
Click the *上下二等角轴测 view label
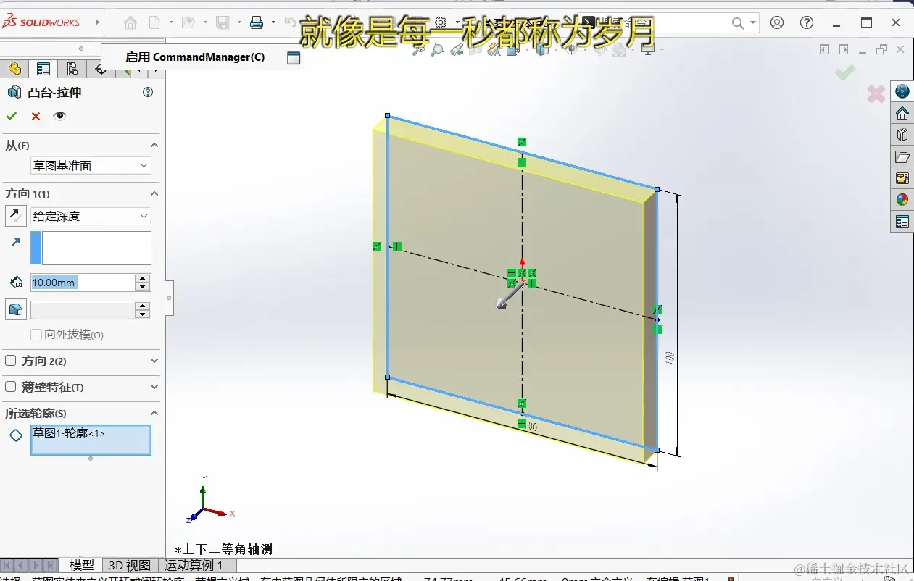(x=224, y=550)
